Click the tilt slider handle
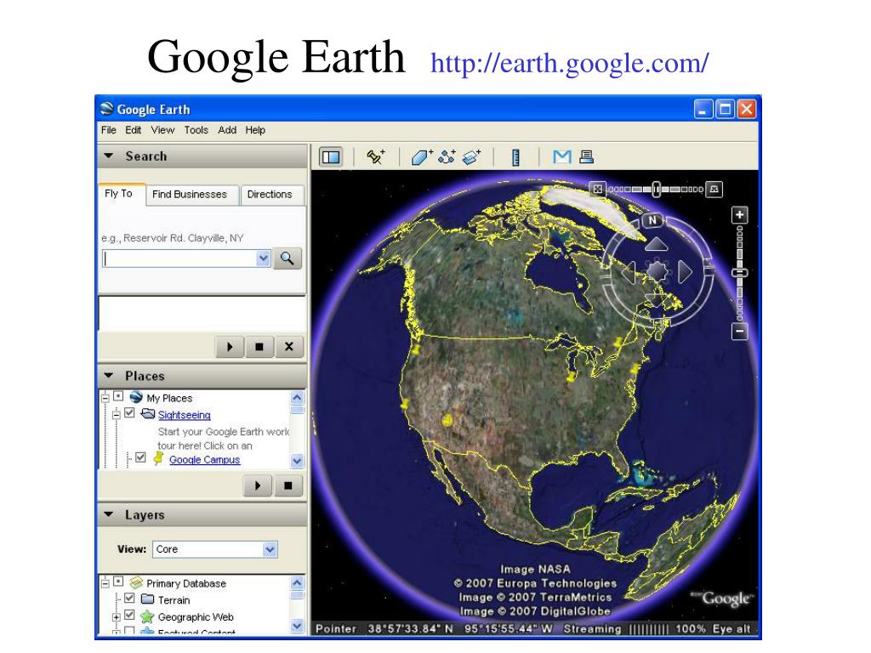Image resolution: width=871 pixels, height=653 pixels. pyautogui.click(x=657, y=190)
